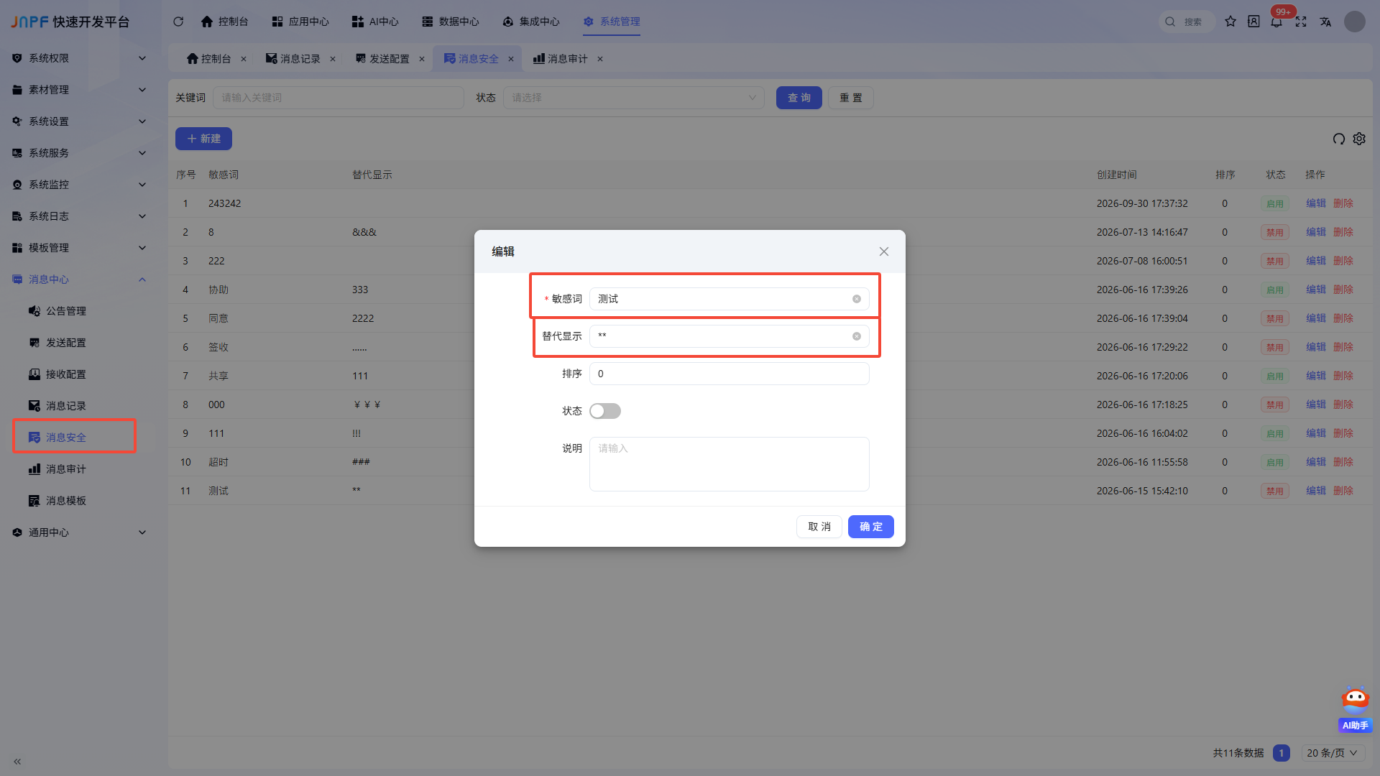Image resolution: width=1380 pixels, height=776 pixels.
Task: Switch to 控制台 in top navigation
Action: coord(225,22)
